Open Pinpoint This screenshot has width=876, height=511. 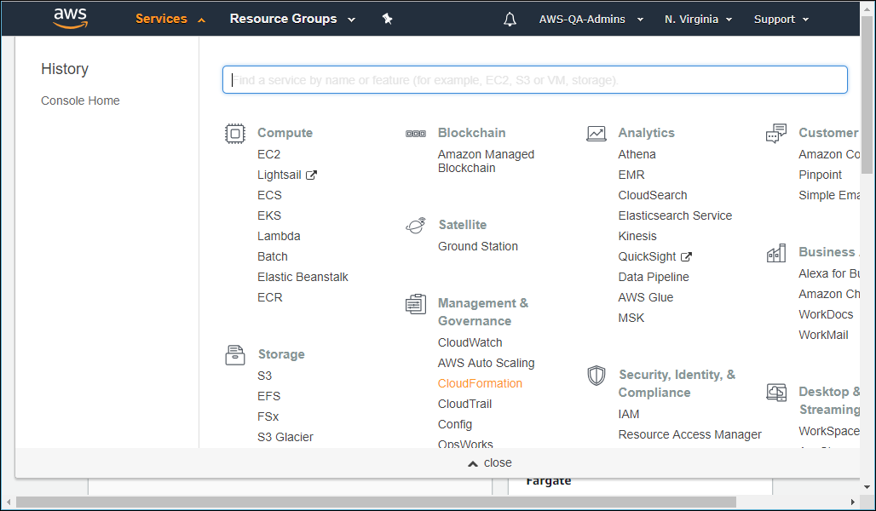click(820, 175)
